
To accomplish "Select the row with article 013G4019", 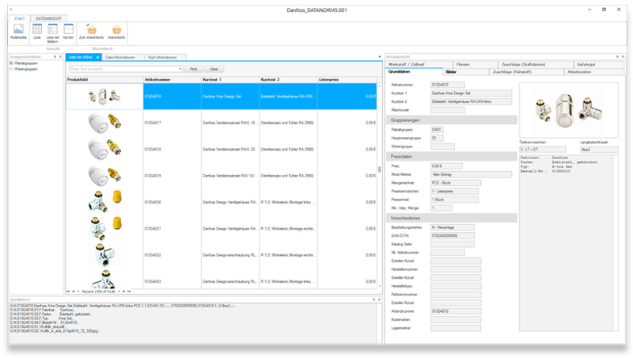I will point(222,176).
